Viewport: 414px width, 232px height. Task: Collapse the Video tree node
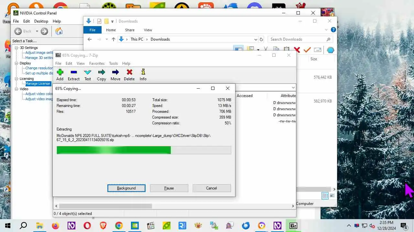[x=16, y=89]
